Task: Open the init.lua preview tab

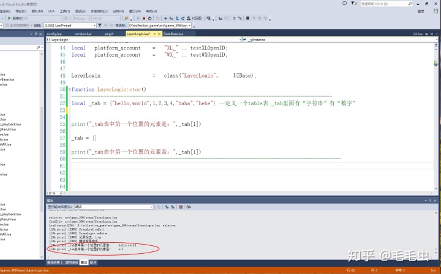Action: [417, 34]
